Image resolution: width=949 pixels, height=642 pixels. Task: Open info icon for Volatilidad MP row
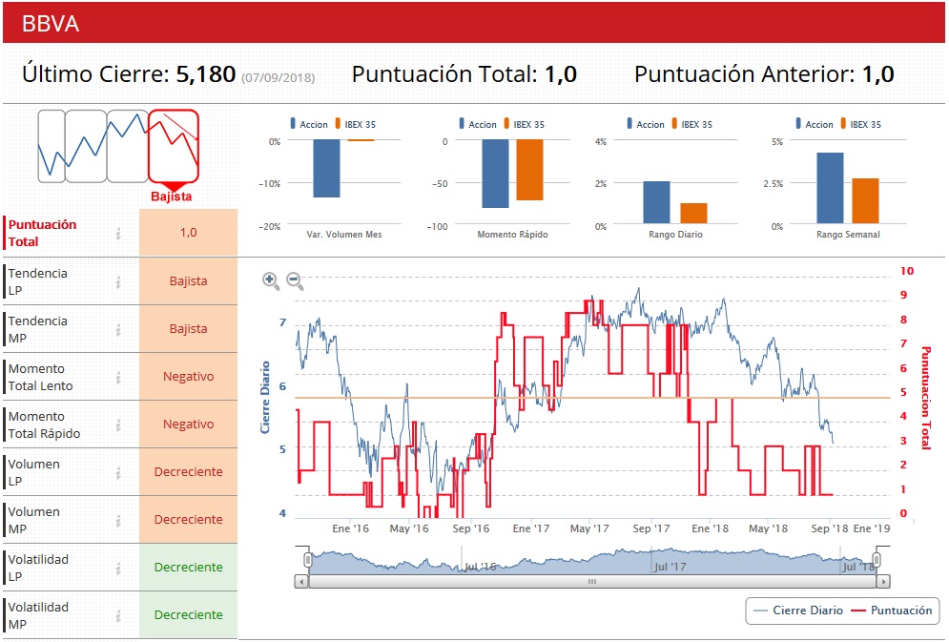[x=118, y=616]
